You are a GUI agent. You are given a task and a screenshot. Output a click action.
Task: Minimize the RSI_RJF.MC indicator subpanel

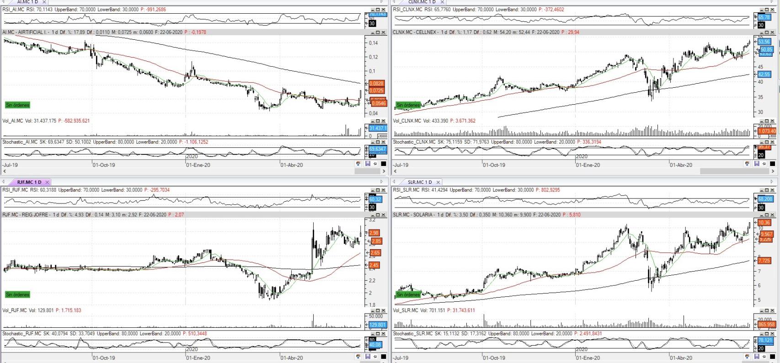coord(373,190)
